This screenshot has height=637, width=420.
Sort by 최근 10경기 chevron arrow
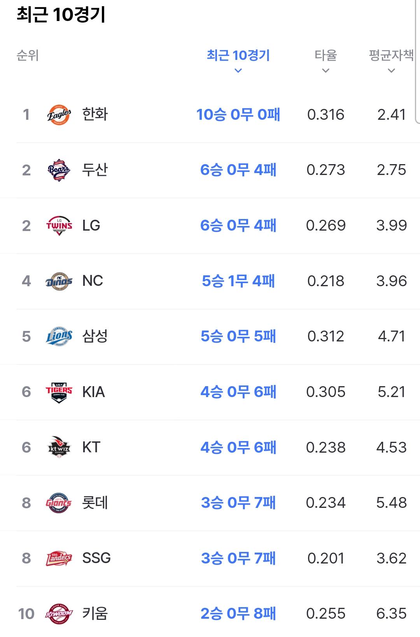(x=238, y=71)
